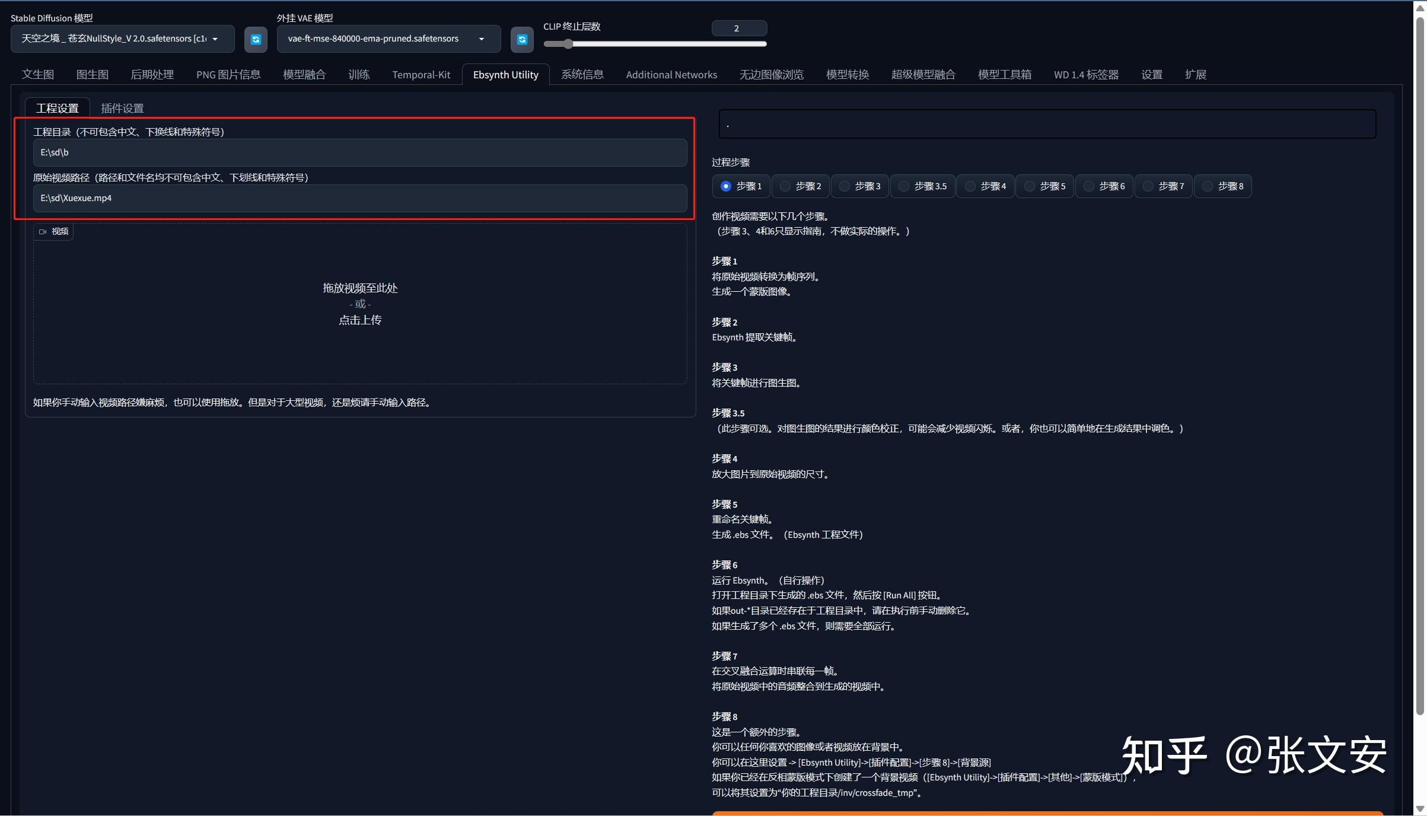Click the refresh icon beside the Stable Diffusion model
This screenshot has height=816, width=1427.
tap(255, 39)
